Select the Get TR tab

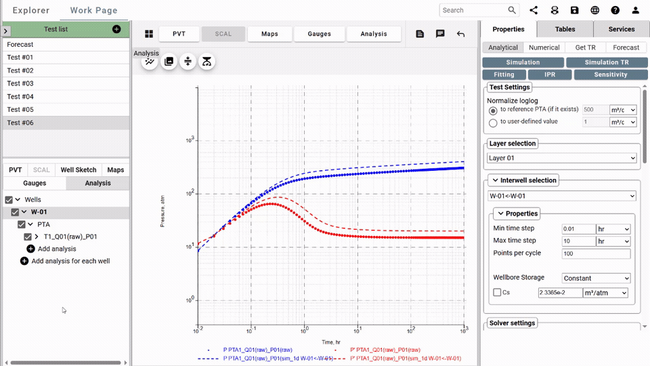[585, 47]
